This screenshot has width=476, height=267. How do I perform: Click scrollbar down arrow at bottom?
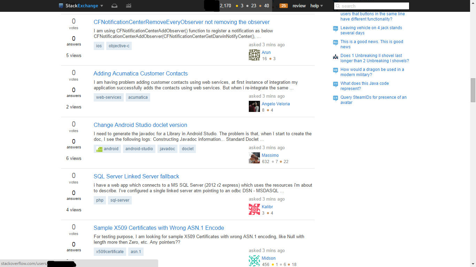click(473, 264)
